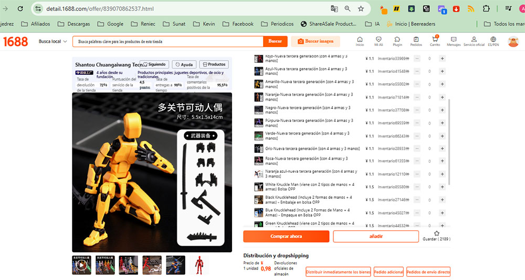This screenshot has width=525, height=280.
Task: Click the store search input field
Action: [167, 41]
